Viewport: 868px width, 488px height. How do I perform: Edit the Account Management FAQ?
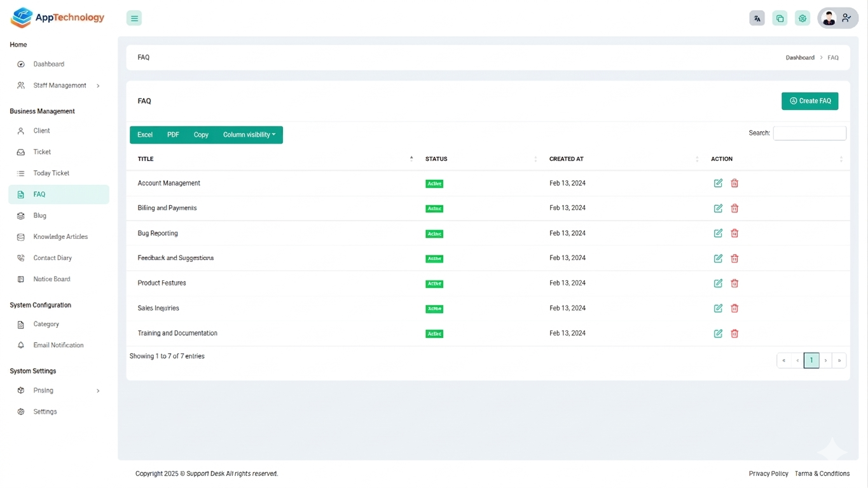718,183
